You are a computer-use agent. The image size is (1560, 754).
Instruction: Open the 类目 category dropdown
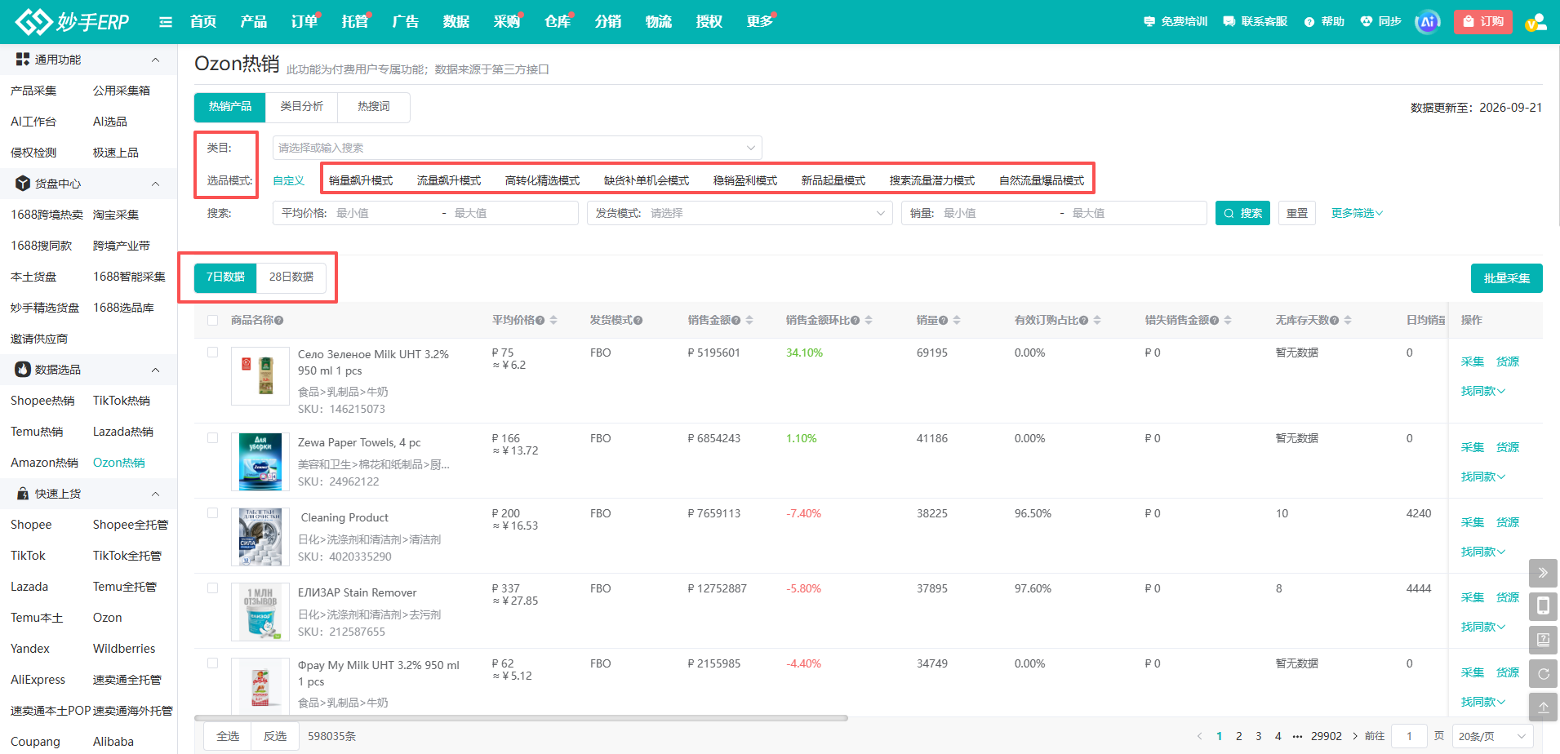517,148
